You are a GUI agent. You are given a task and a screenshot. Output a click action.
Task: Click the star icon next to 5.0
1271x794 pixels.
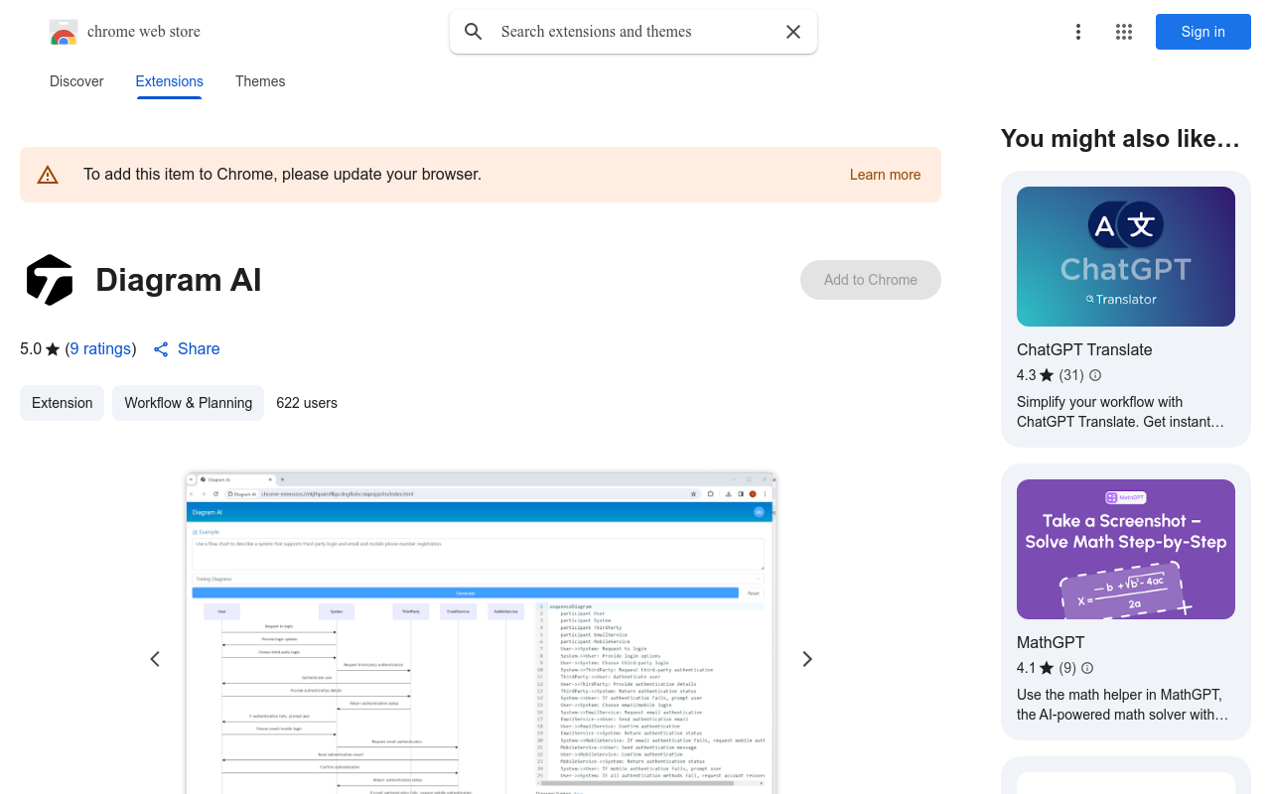(x=53, y=349)
